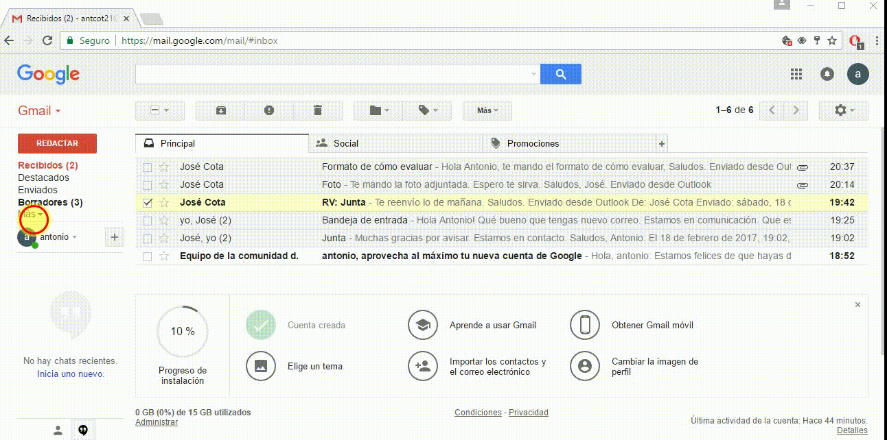Switch to Hangouts chat icon at bottom
The width and height of the screenshot is (887, 440).
(x=83, y=430)
